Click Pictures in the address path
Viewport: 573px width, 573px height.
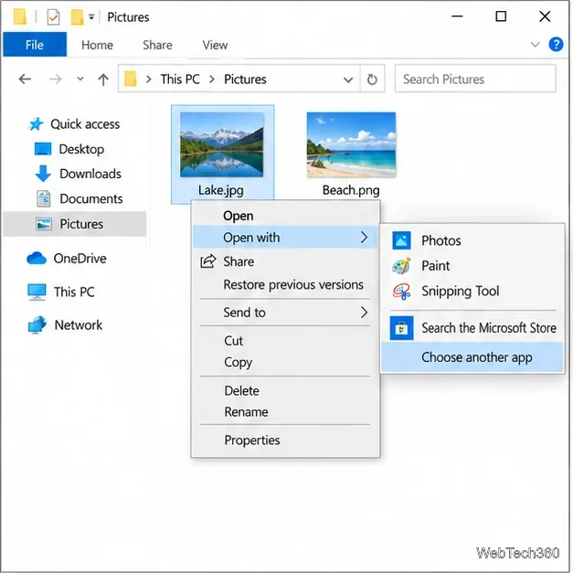245,79
